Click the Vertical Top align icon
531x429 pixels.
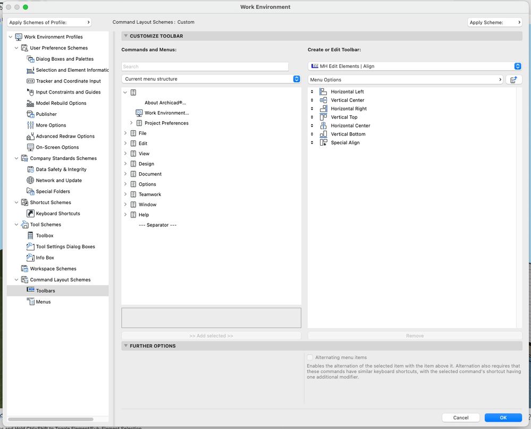(x=323, y=117)
